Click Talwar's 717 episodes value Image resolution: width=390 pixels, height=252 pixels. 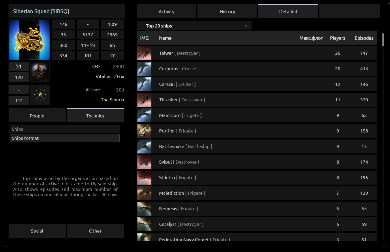coord(364,53)
